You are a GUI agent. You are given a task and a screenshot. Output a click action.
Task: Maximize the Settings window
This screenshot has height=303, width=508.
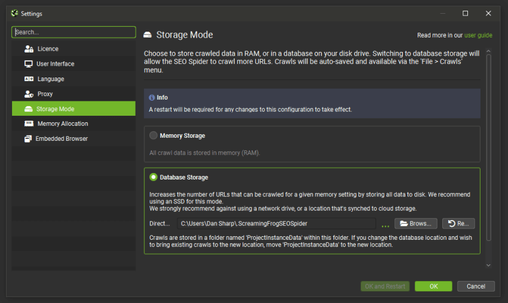pyautogui.click(x=465, y=13)
